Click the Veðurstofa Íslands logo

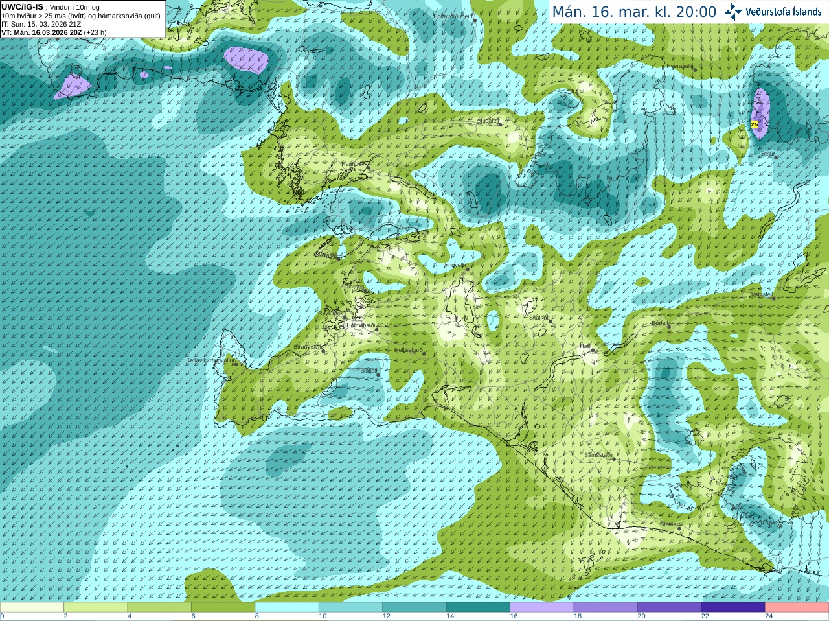[x=773, y=12]
